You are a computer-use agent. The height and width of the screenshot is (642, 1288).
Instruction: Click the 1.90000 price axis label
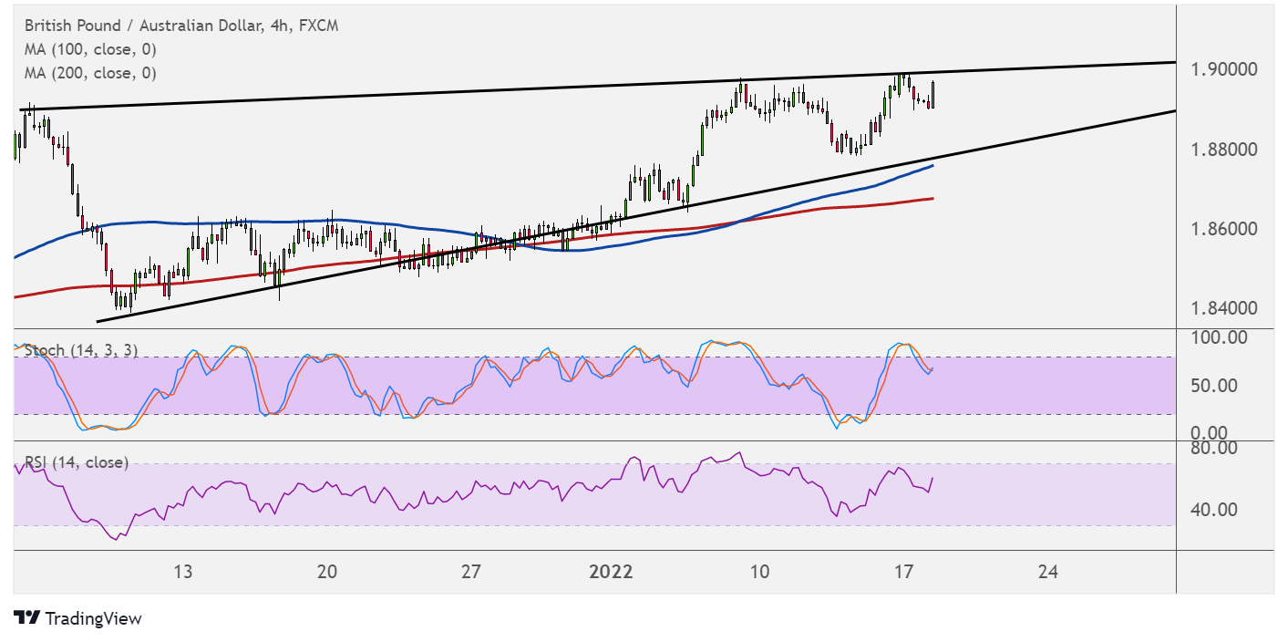(x=1224, y=69)
